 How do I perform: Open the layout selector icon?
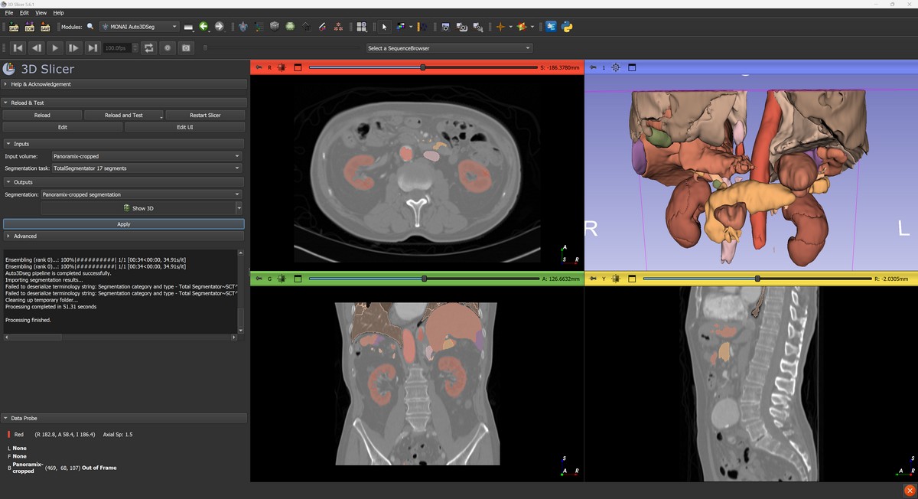[362, 27]
